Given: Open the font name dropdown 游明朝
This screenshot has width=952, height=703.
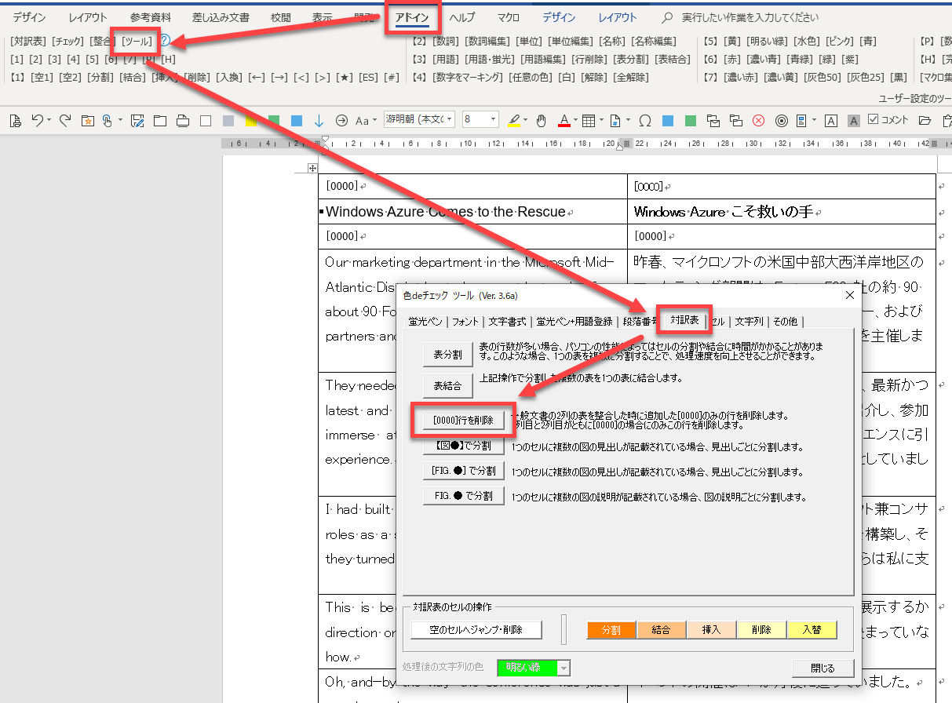Looking at the screenshot, I should (x=418, y=119).
